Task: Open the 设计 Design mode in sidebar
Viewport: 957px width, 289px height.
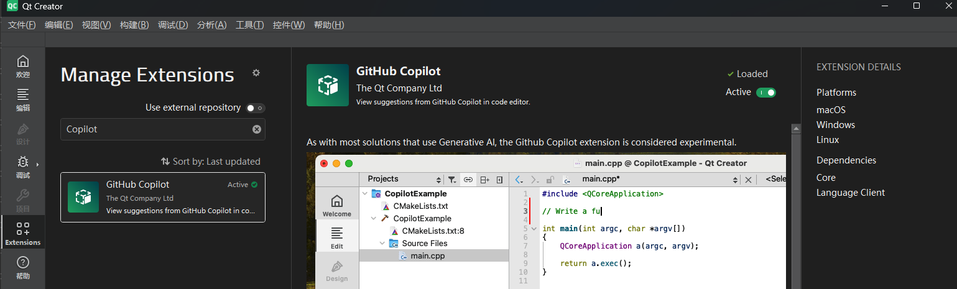Action: (x=22, y=134)
